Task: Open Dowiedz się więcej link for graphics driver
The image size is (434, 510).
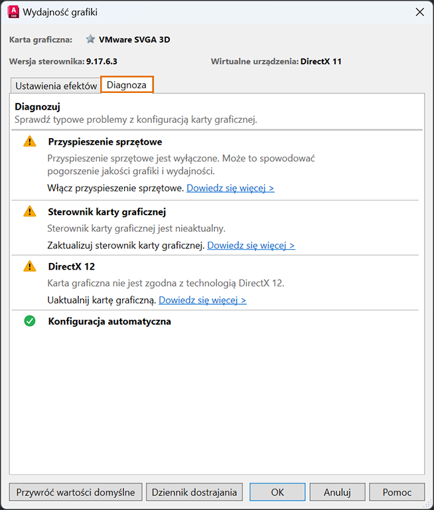Action: [251, 245]
